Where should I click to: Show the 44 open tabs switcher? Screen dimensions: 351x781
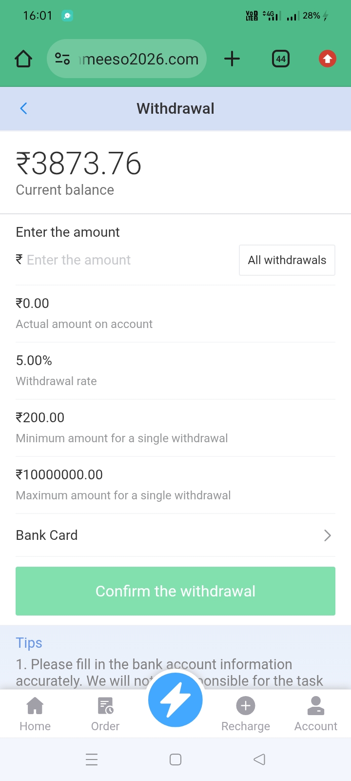pyautogui.click(x=281, y=59)
